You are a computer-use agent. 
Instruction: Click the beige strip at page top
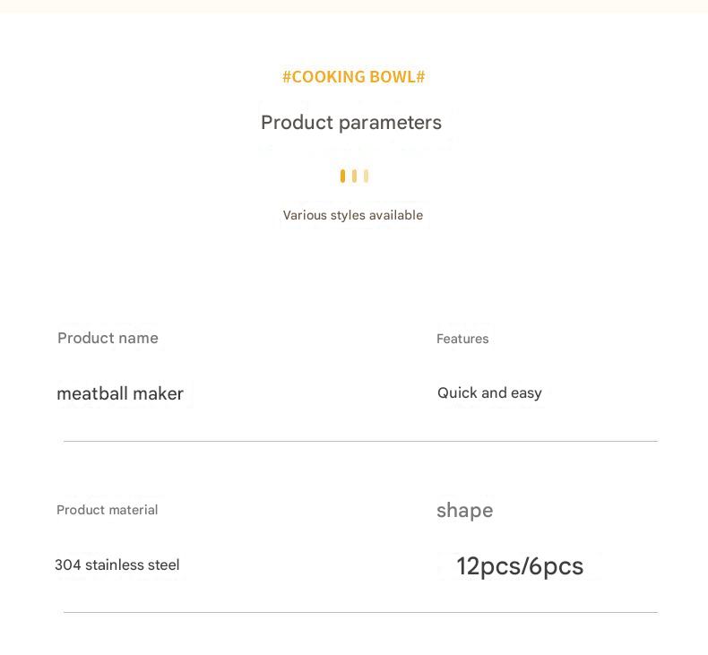[354, 5]
